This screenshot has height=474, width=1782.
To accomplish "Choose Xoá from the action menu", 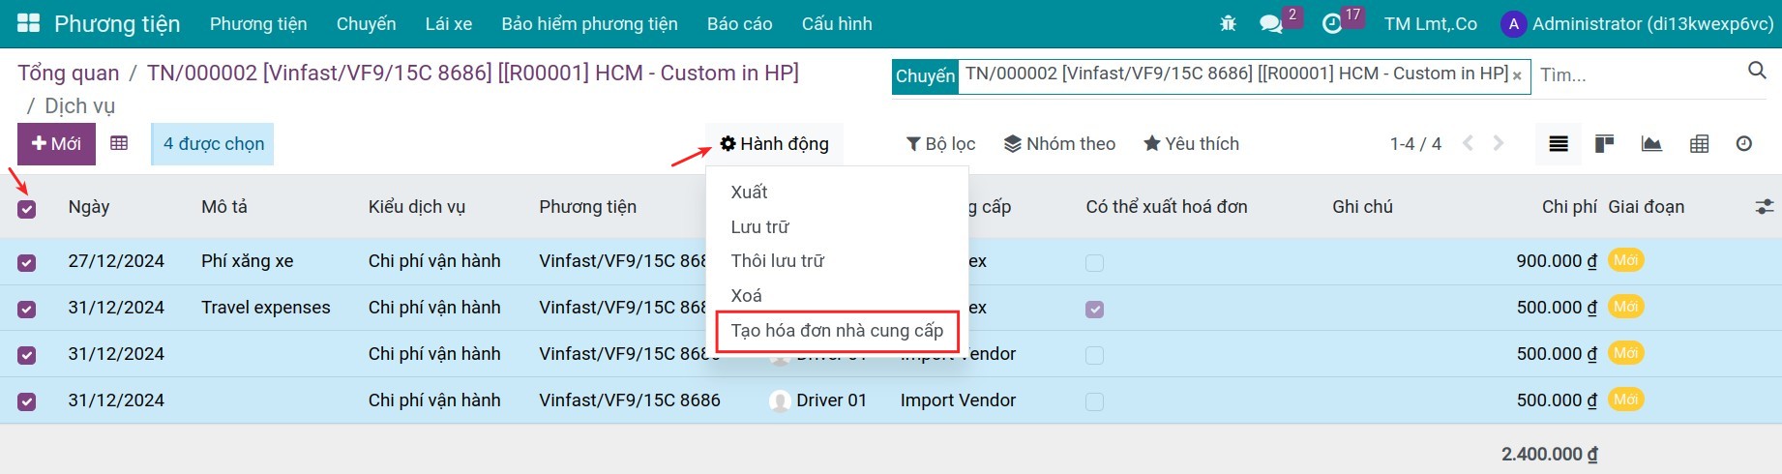I will click(746, 296).
